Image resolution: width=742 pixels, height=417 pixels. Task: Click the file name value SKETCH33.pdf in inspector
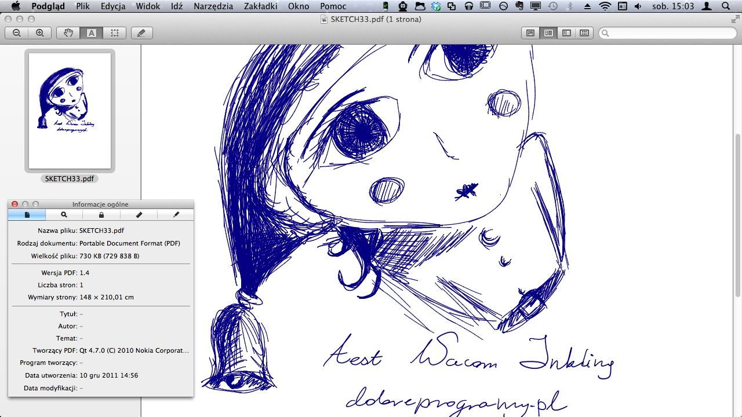101,231
